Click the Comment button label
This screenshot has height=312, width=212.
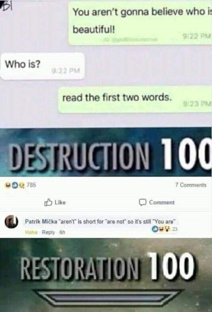pos(162,202)
